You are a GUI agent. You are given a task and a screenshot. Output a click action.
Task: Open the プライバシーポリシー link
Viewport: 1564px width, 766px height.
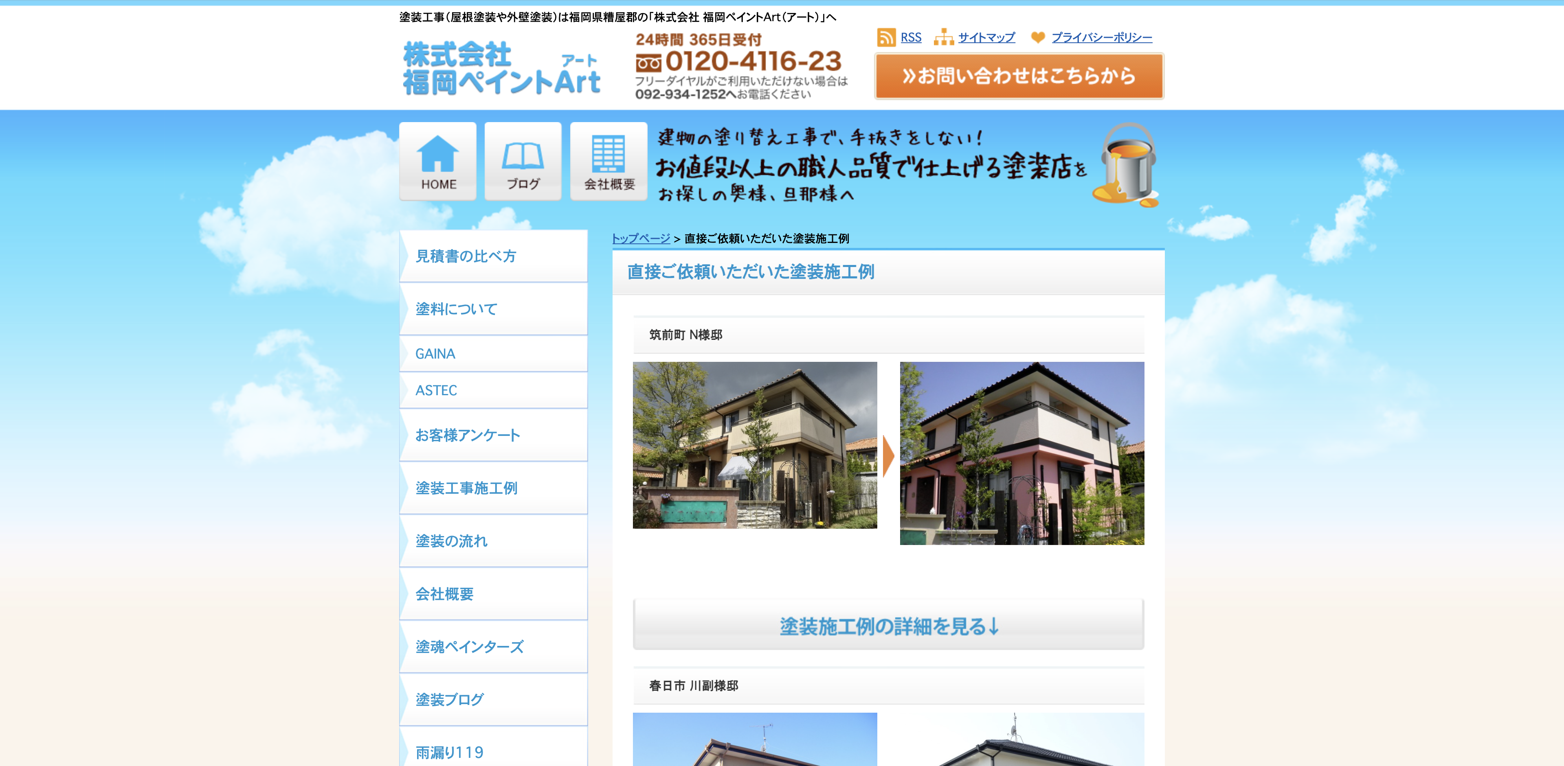coord(1101,37)
